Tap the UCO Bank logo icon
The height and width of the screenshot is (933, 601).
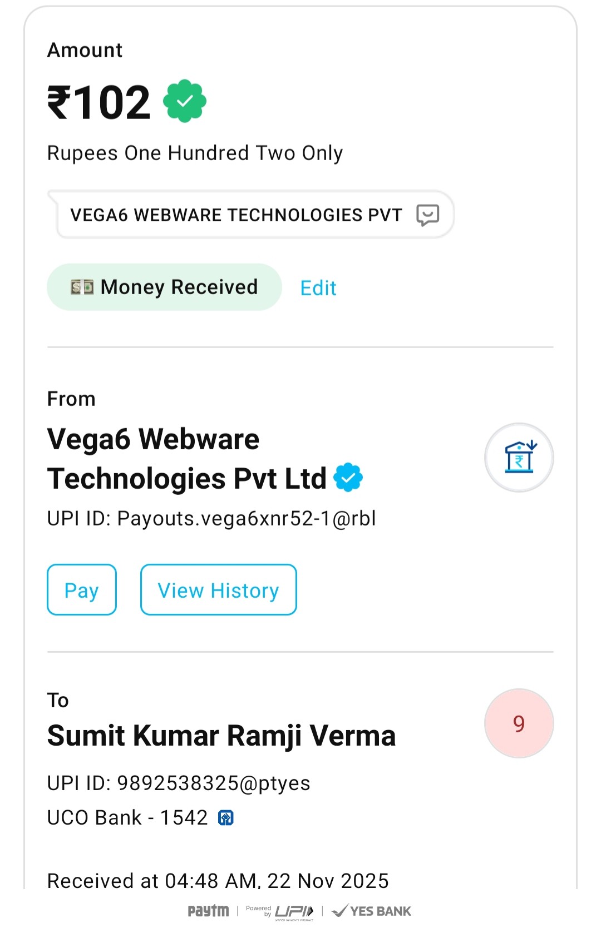[225, 818]
